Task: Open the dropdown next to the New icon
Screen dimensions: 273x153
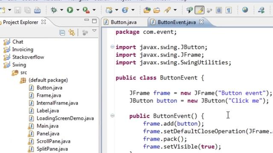Action: pyautogui.click(x=9, y=10)
